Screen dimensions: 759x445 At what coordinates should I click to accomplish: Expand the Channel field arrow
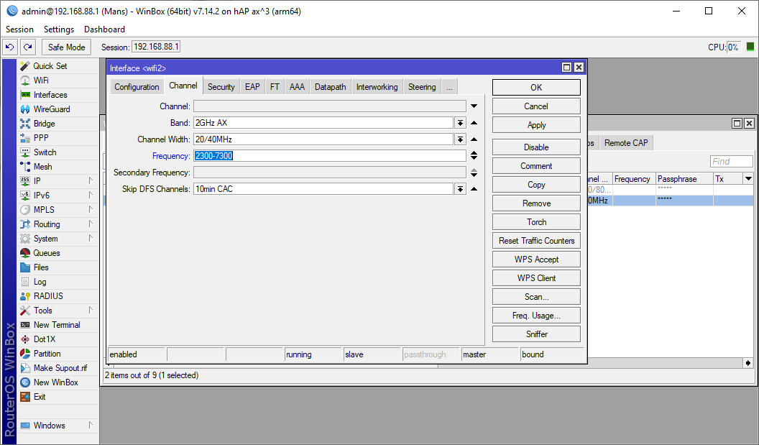pos(474,106)
